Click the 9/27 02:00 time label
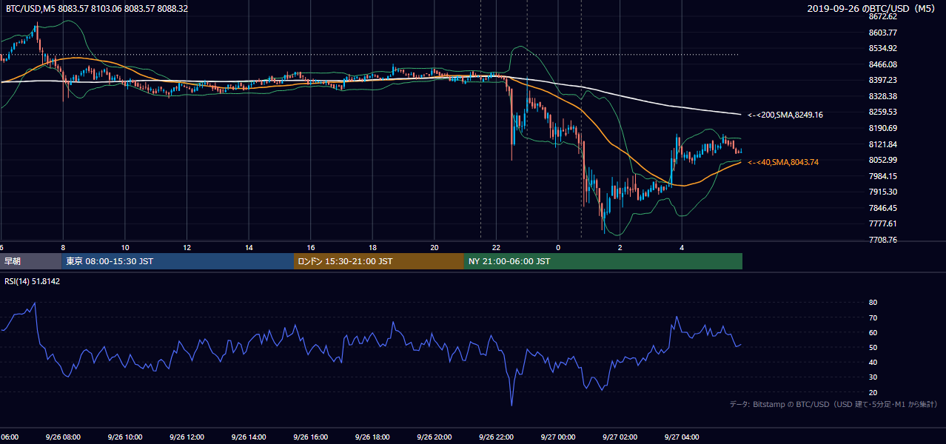The height and width of the screenshot is (444, 946). [620, 437]
